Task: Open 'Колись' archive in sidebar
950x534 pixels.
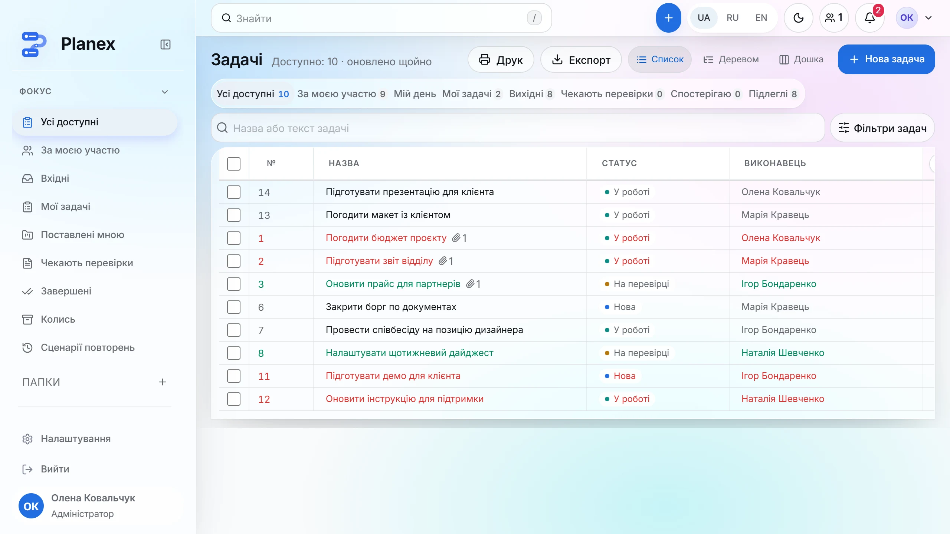Action: [95, 319]
